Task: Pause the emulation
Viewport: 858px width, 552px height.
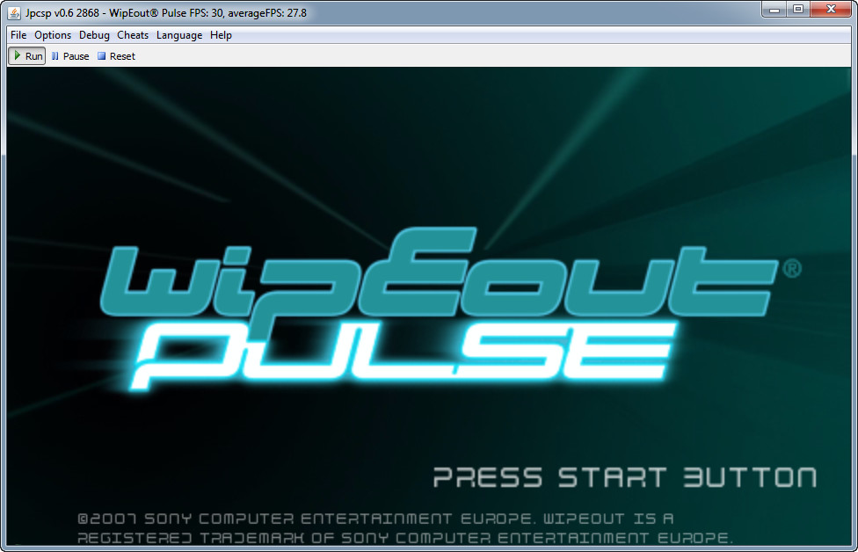Action: tap(70, 55)
